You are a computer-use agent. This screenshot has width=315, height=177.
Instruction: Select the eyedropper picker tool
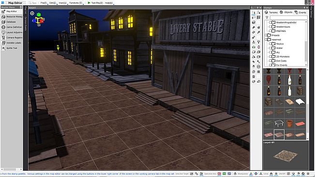258,32
